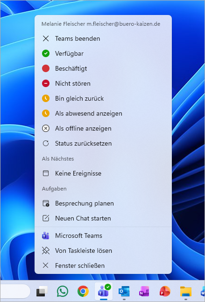
Task: Choose Von Taskleiste lösen
Action: coord(103,250)
